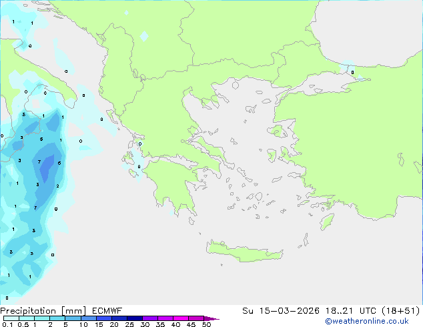Click the 'Precipitation' title word

pos(28,311)
